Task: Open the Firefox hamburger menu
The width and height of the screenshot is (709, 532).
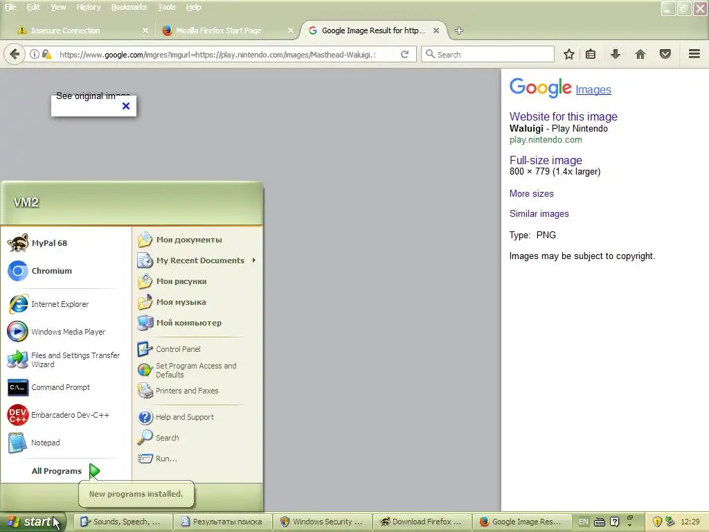Action: pos(694,54)
